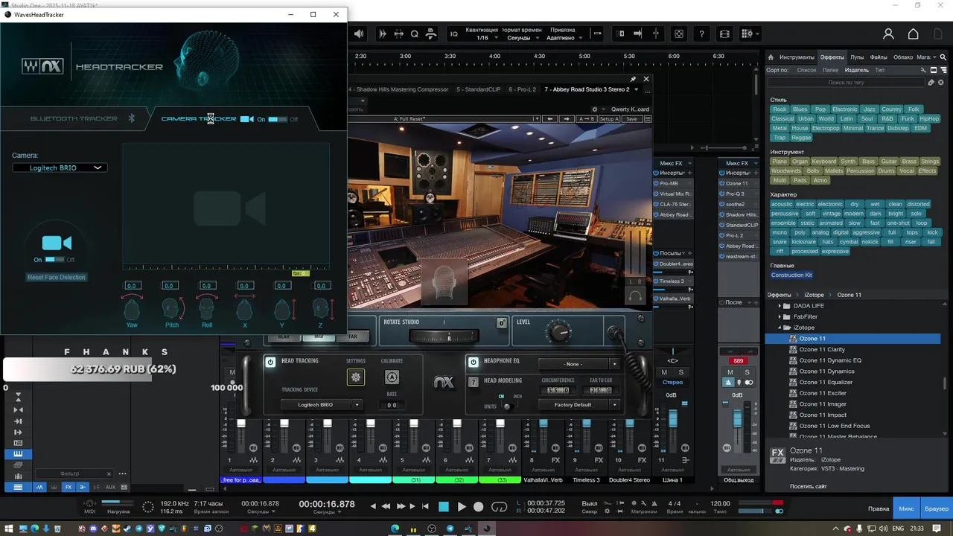Open Tracking Device Logitech BRIO dropdown in Nx plugin
The height and width of the screenshot is (536, 953).
tap(321, 404)
